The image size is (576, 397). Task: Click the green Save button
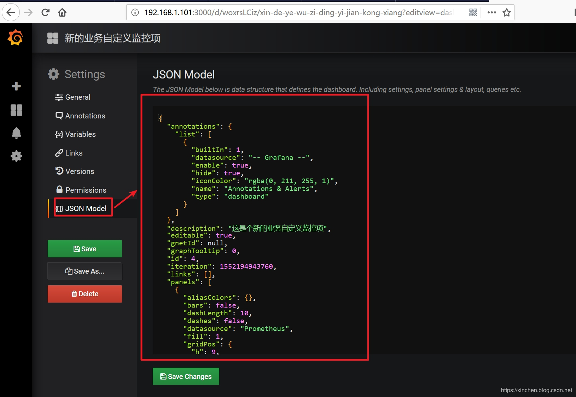click(x=85, y=249)
